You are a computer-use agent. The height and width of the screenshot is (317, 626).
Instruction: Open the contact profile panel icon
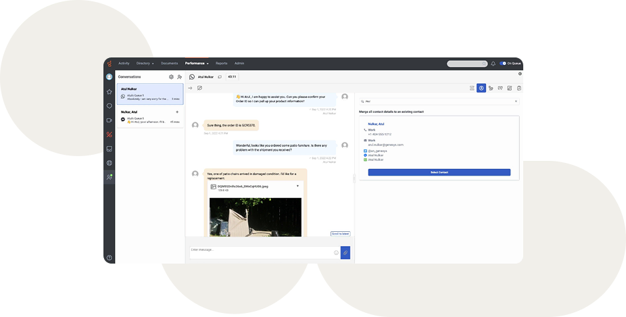[481, 88]
